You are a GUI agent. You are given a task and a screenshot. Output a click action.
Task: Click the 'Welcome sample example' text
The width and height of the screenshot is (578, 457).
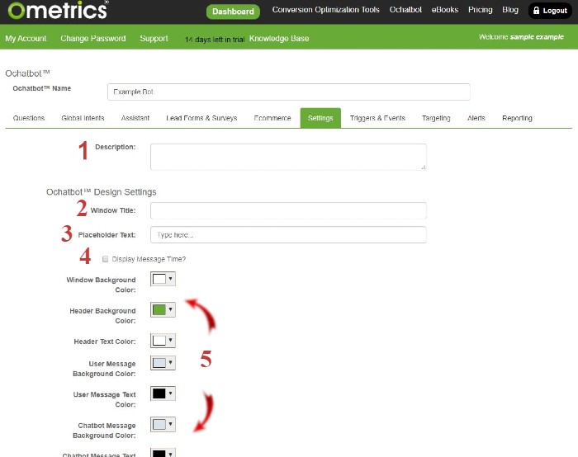coord(521,37)
